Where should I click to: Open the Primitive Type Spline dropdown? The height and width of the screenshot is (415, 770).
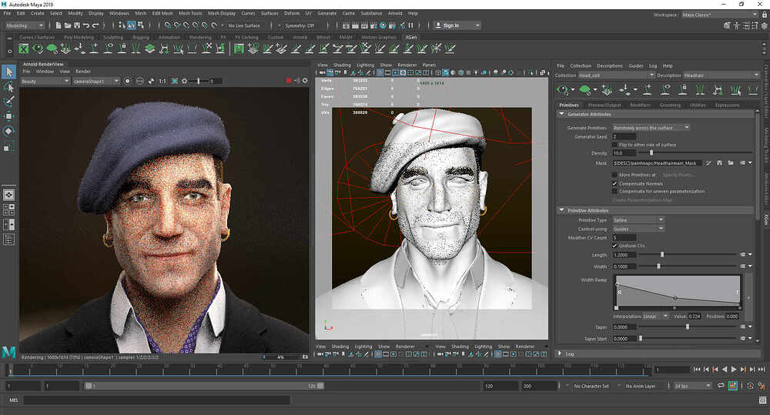(638, 220)
